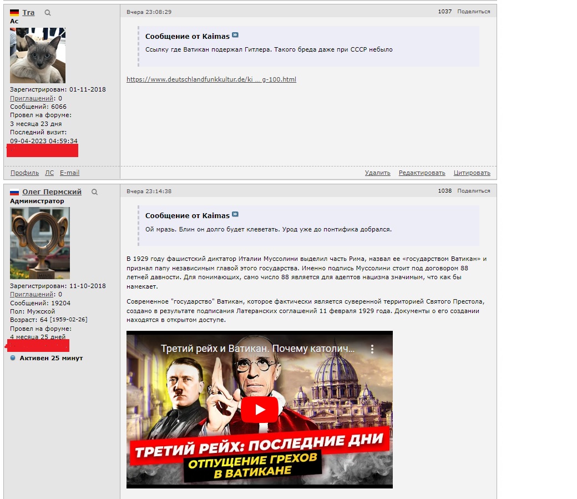Click timestamp Вчера 23:14:38
577x499 pixels.
click(x=149, y=191)
